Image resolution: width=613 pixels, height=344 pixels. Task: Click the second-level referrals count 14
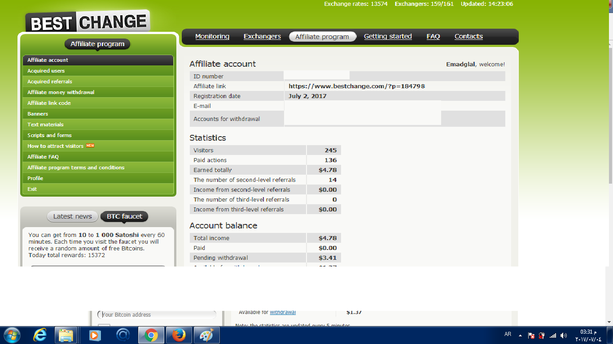coord(333,180)
